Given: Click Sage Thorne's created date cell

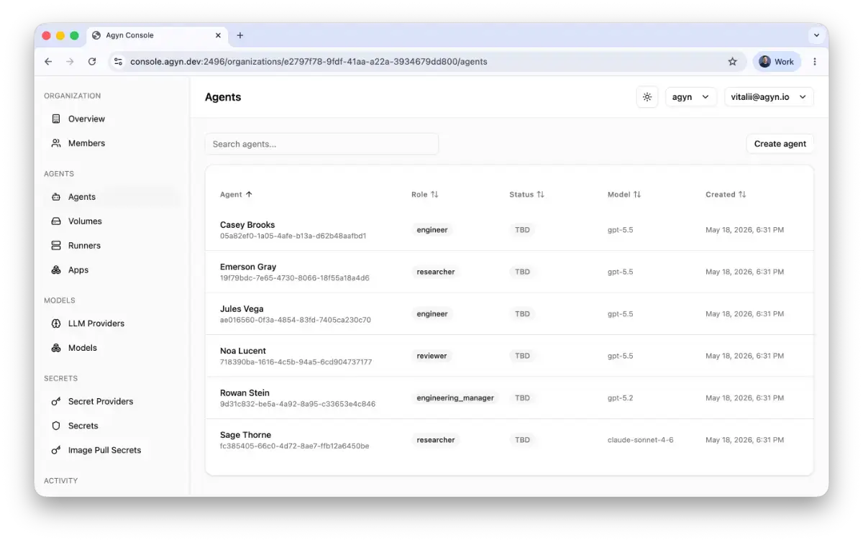Looking at the screenshot, I should point(744,440).
